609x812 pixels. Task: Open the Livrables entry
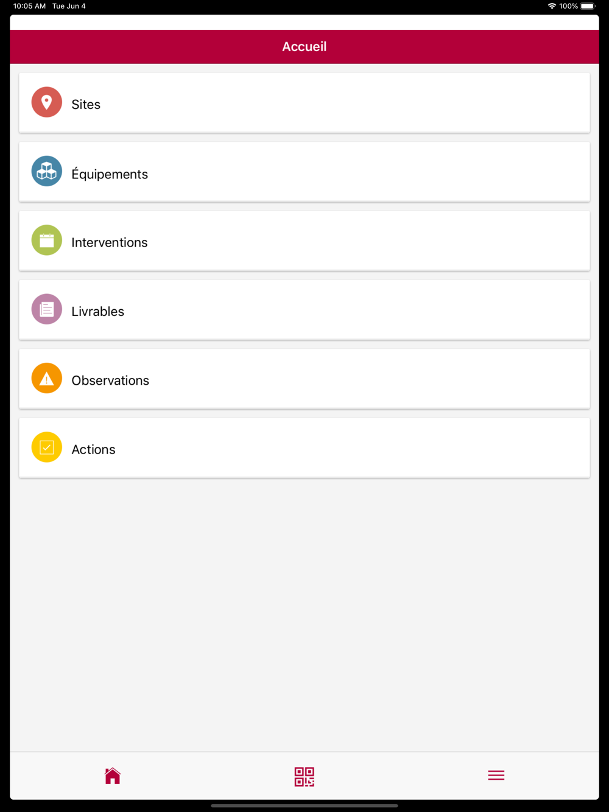304,310
